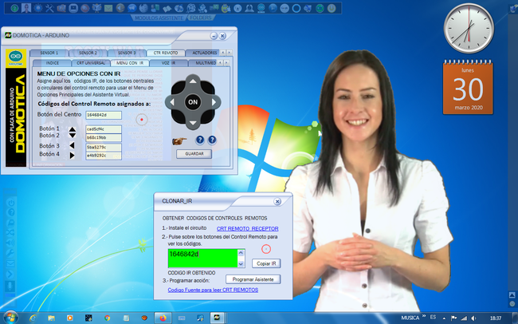Click the pointing hand icon in DOMOTICA window
Screen dimensions: 518x324
pyautogui.click(x=179, y=141)
